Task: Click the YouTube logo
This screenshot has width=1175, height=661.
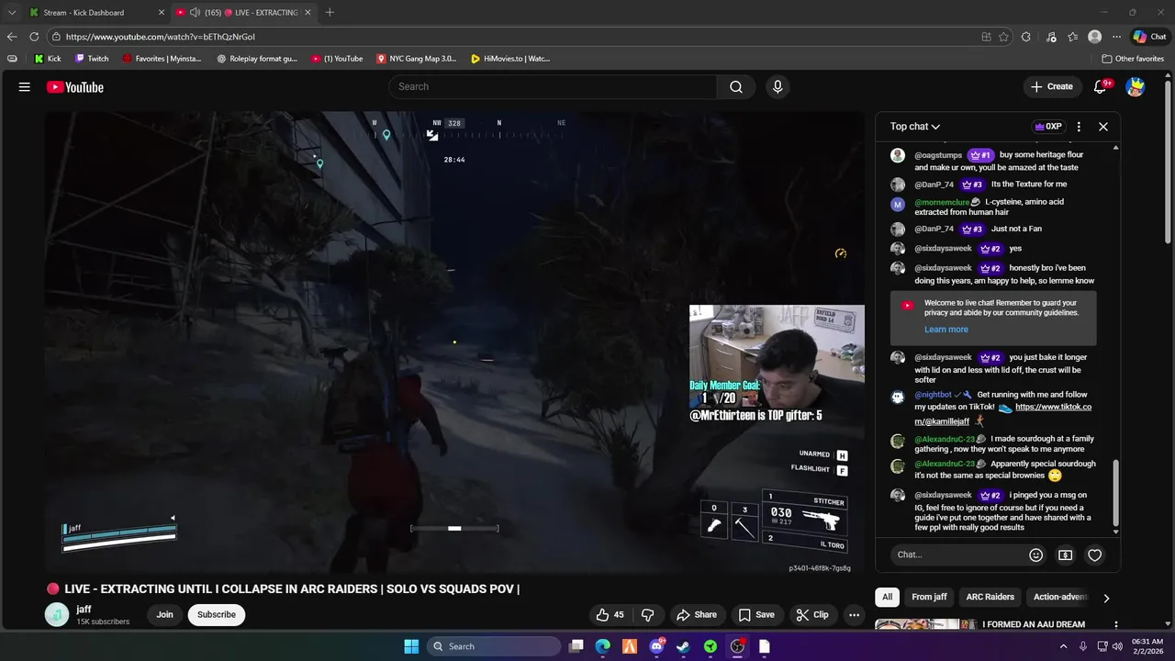Action: 75,87
